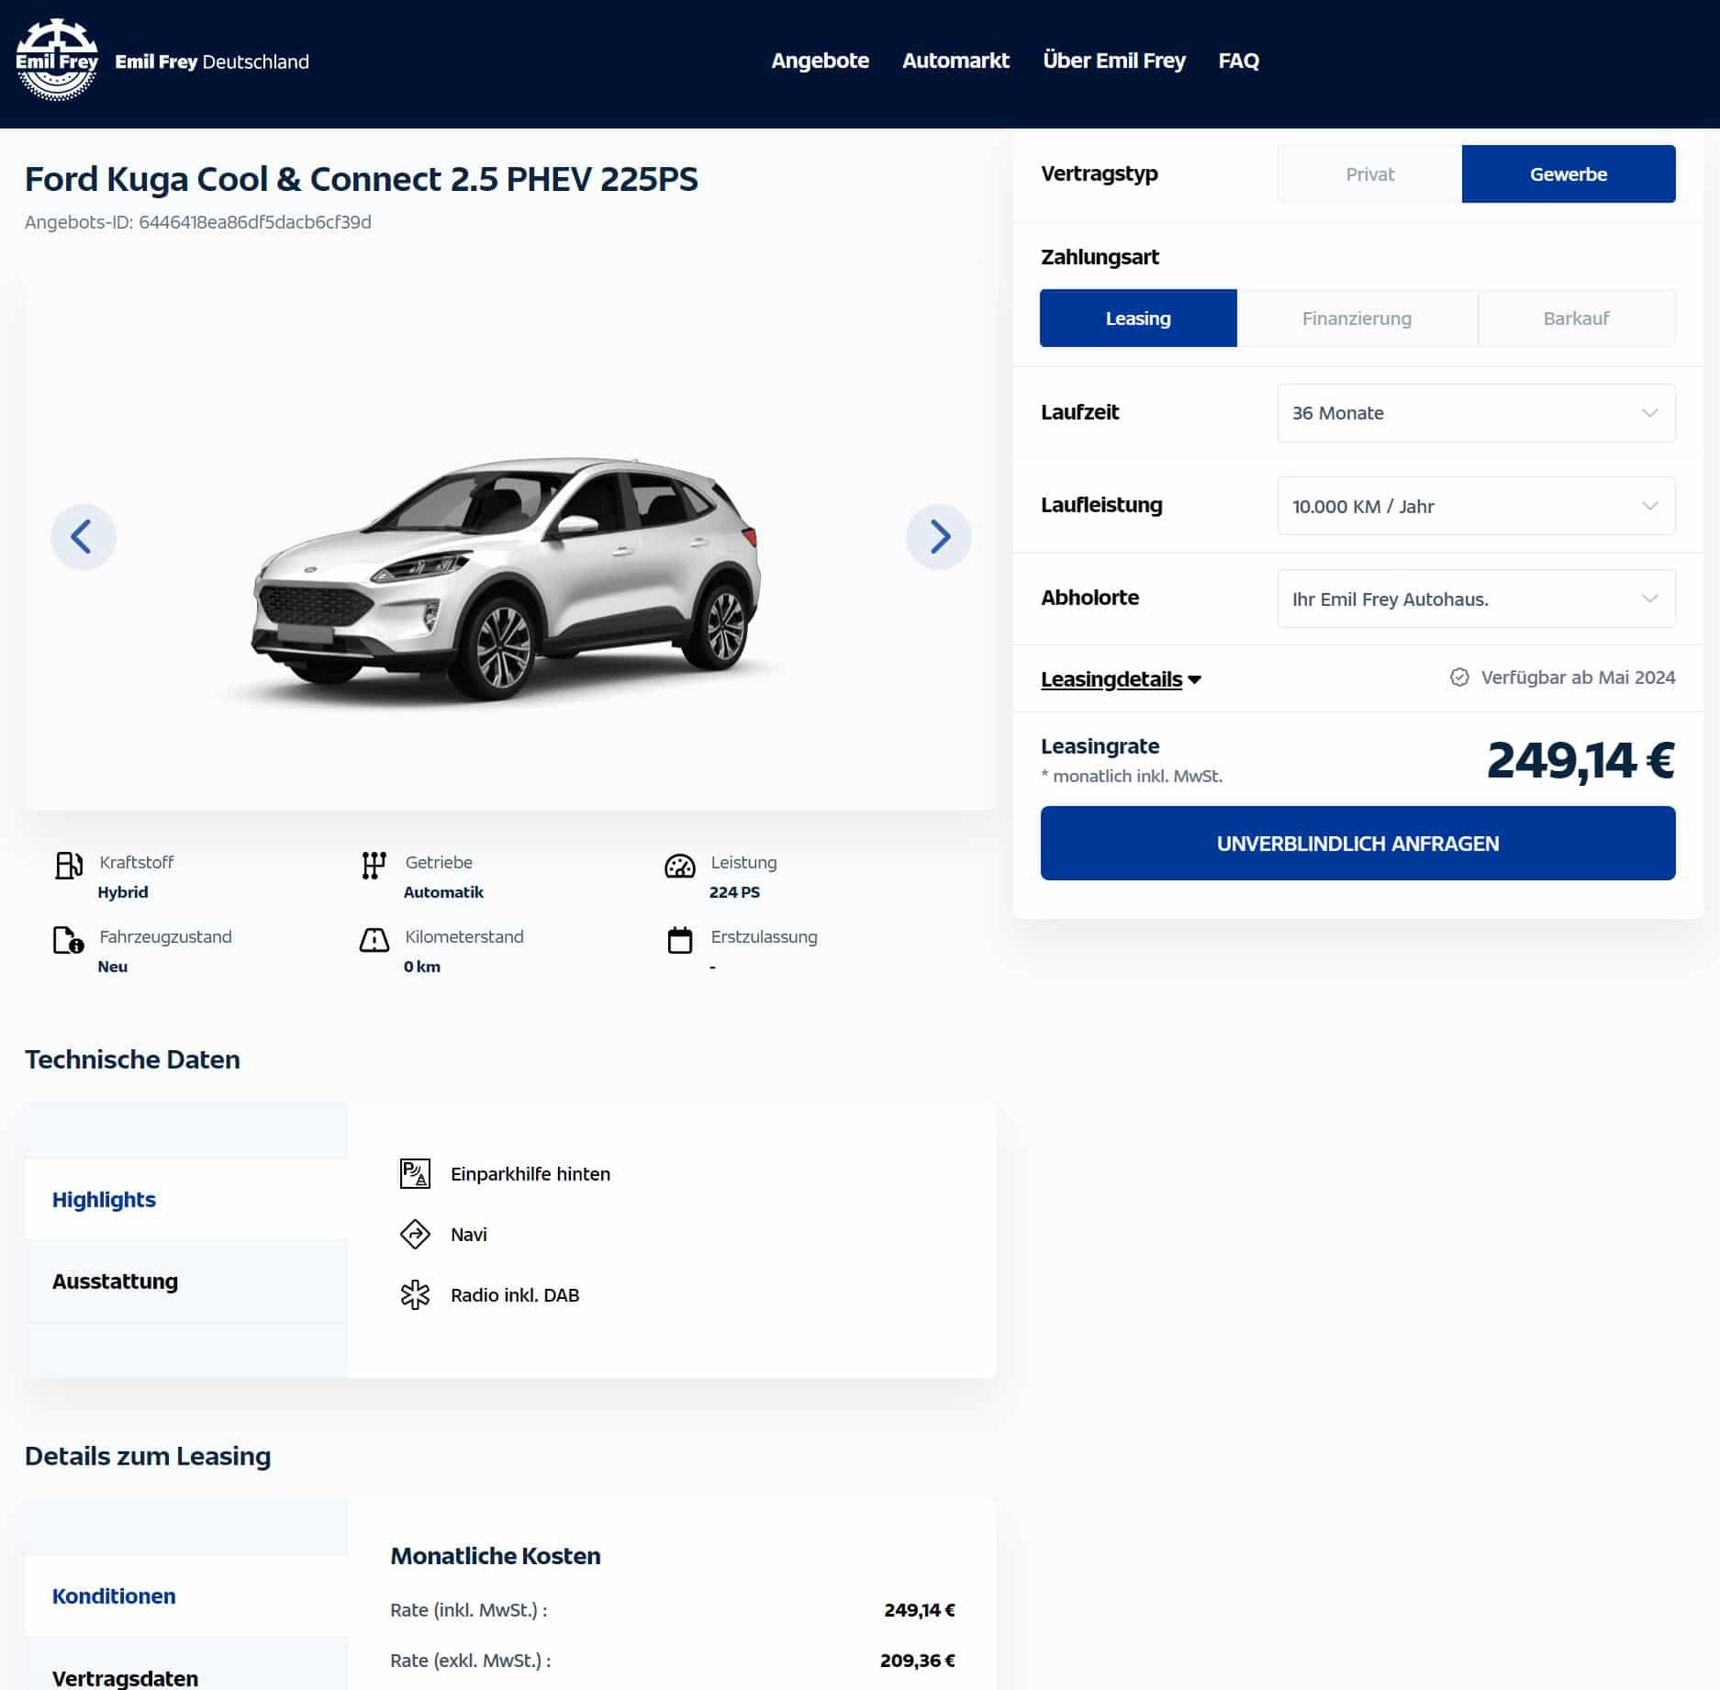1720x1690 pixels.
Task: Click 'Radio inkl. DAB' highlight text
Action: point(515,1295)
